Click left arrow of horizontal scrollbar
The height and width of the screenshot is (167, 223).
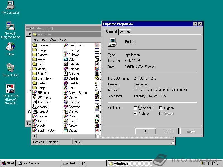(34, 136)
